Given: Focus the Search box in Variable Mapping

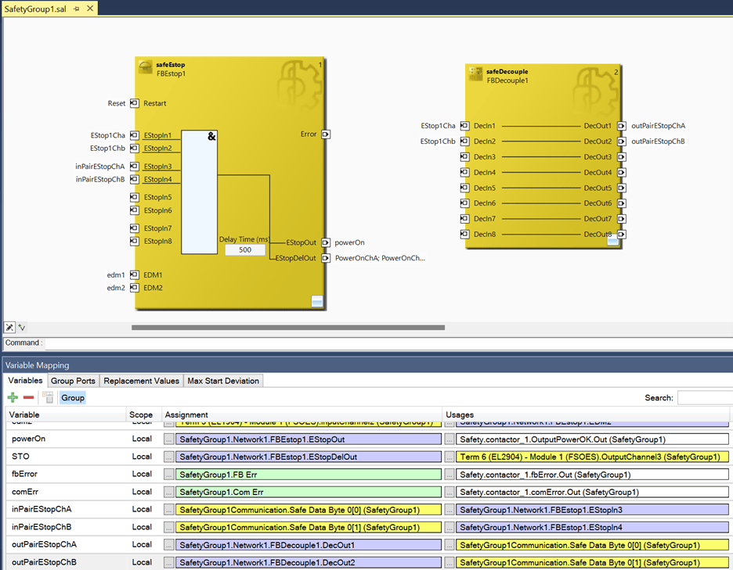Looking at the screenshot, I should [705, 398].
